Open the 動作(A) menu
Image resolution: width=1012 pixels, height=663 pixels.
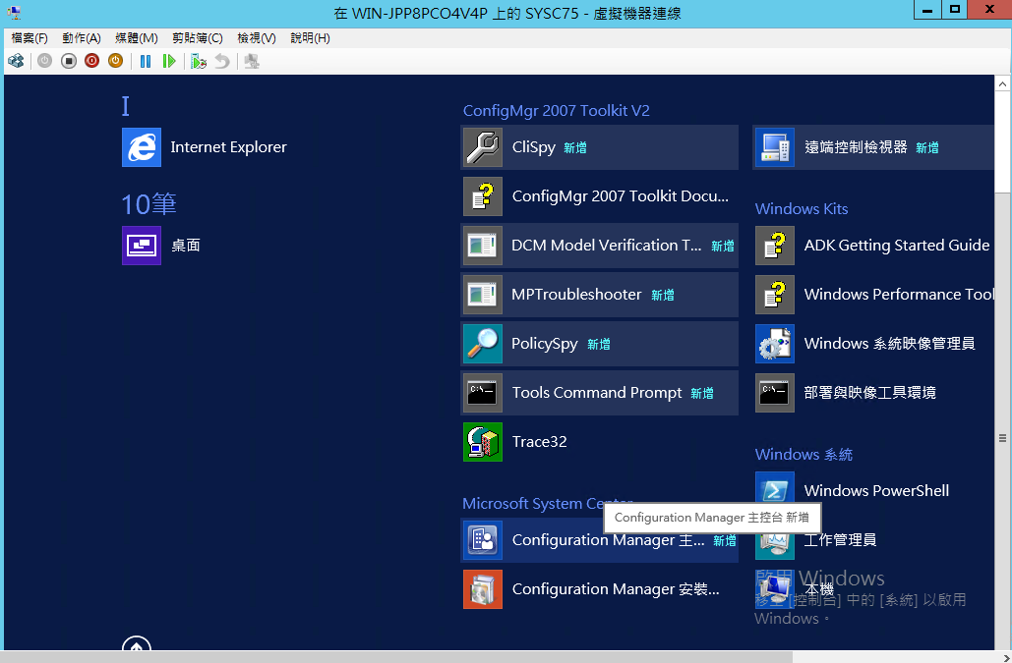coord(82,38)
